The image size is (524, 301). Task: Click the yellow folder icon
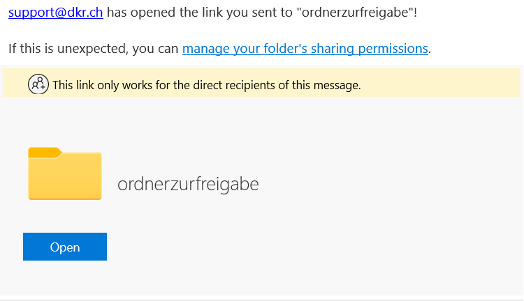(65, 176)
